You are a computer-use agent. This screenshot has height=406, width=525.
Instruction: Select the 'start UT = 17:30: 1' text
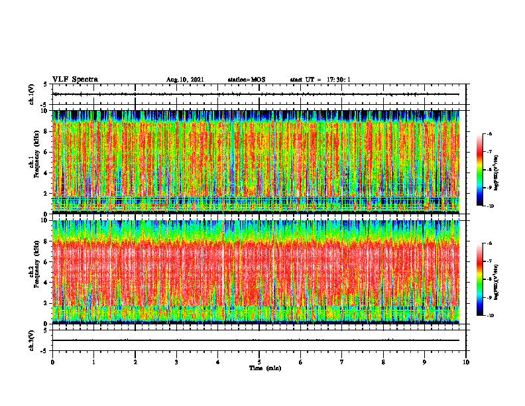point(320,80)
